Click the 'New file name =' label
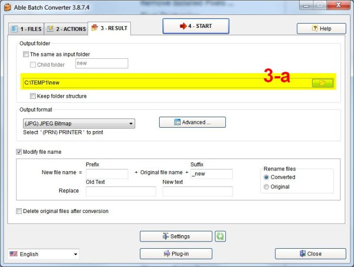The height and width of the screenshot is (267, 354). [62, 173]
